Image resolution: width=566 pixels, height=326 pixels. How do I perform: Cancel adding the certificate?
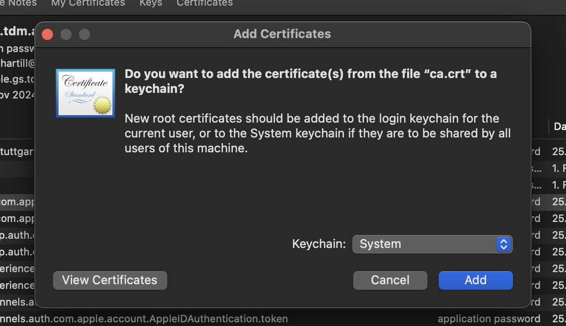click(390, 280)
